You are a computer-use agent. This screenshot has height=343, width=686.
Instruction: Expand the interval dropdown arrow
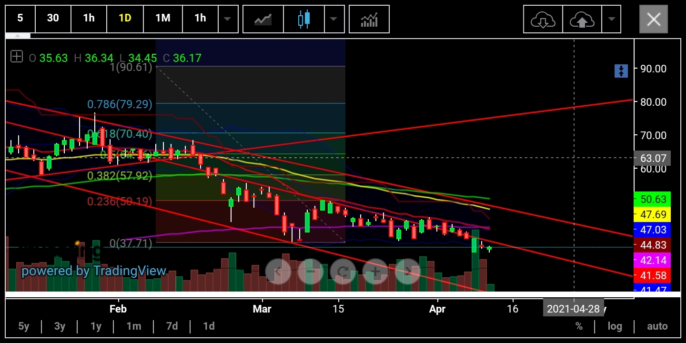(x=228, y=19)
